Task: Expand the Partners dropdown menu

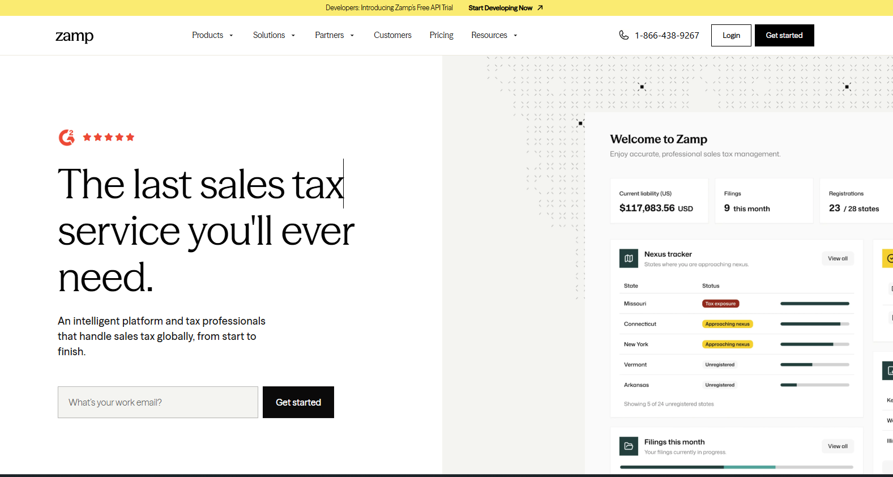Action: (334, 35)
